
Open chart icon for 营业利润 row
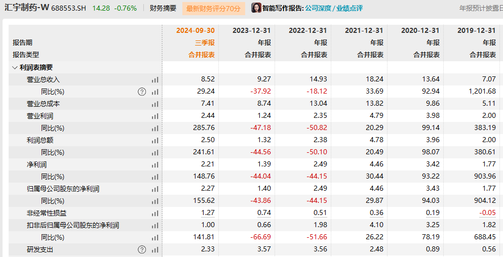pos(155,116)
